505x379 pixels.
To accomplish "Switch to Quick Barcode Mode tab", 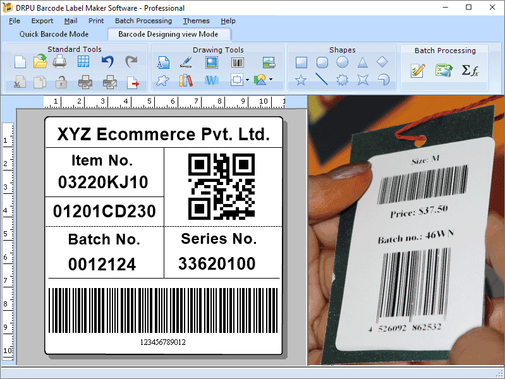I will (x=54, y=34).
